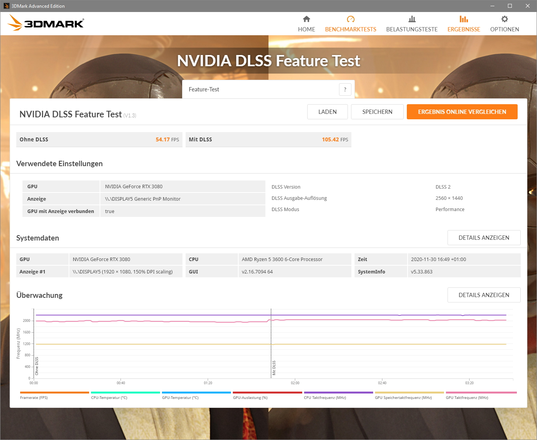Click the NVIDIA DLSS Feature Test V1.3 heading

point(77,114)
